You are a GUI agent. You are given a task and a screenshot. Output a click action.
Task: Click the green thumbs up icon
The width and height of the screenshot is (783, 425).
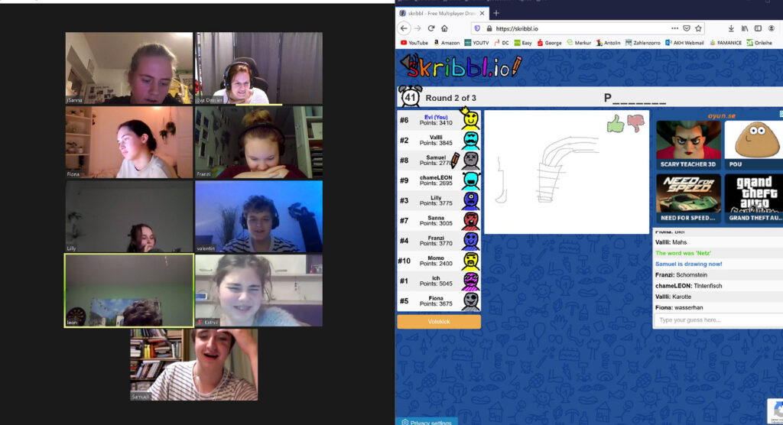pyautogui.click(x=616, y=124)
